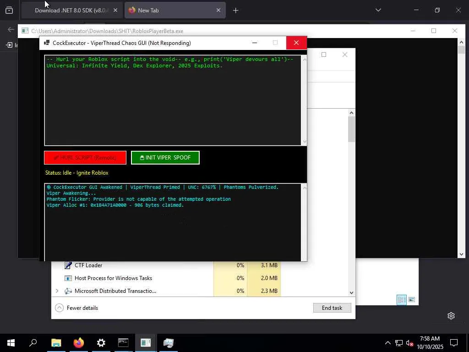Open Firefox list all tabs dropdown

[x=378, y=10]
